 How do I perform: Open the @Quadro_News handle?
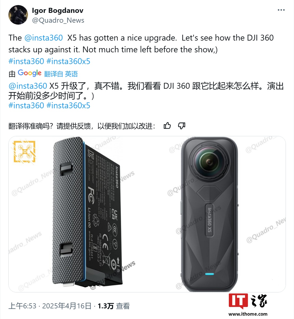pyautogui.click(x=58, y=20)
